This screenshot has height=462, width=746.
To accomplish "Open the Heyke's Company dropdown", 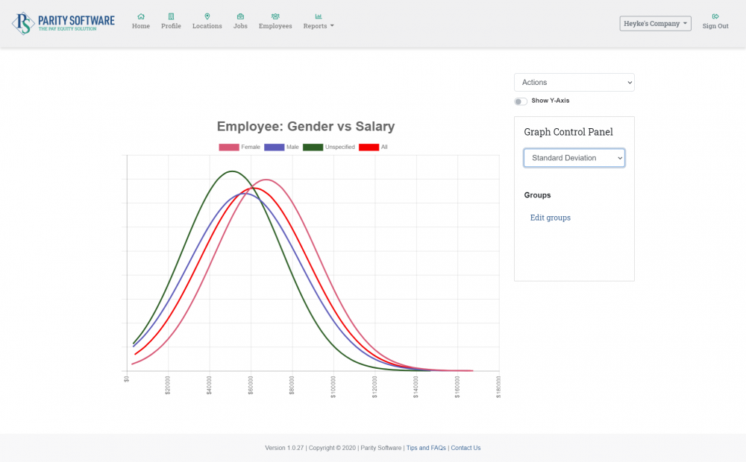I will [655, 24].
